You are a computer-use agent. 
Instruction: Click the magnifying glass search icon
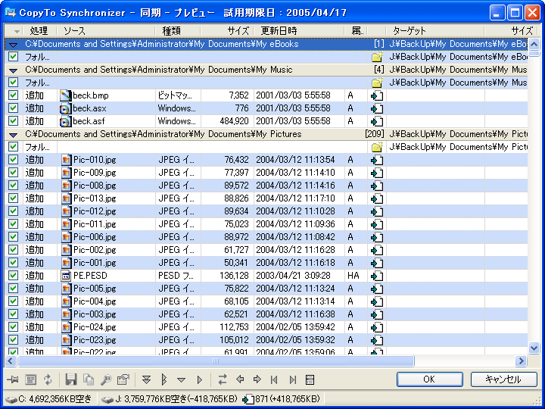pos(106,379)
